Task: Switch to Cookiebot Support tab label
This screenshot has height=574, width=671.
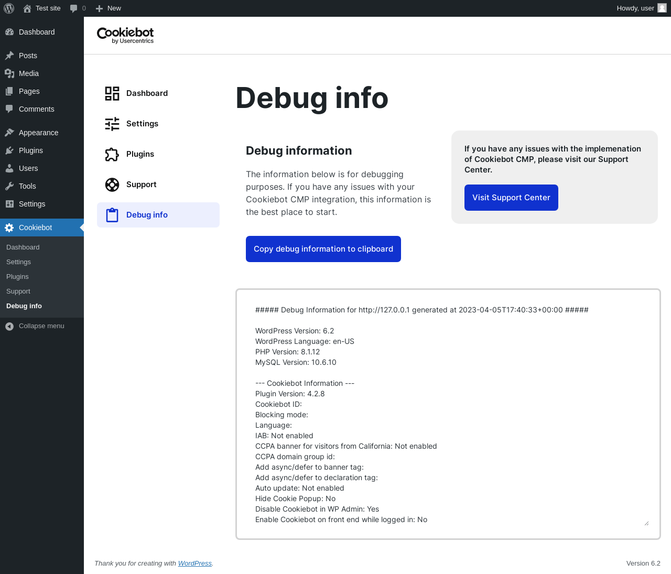Action: [x=141, y=185]
